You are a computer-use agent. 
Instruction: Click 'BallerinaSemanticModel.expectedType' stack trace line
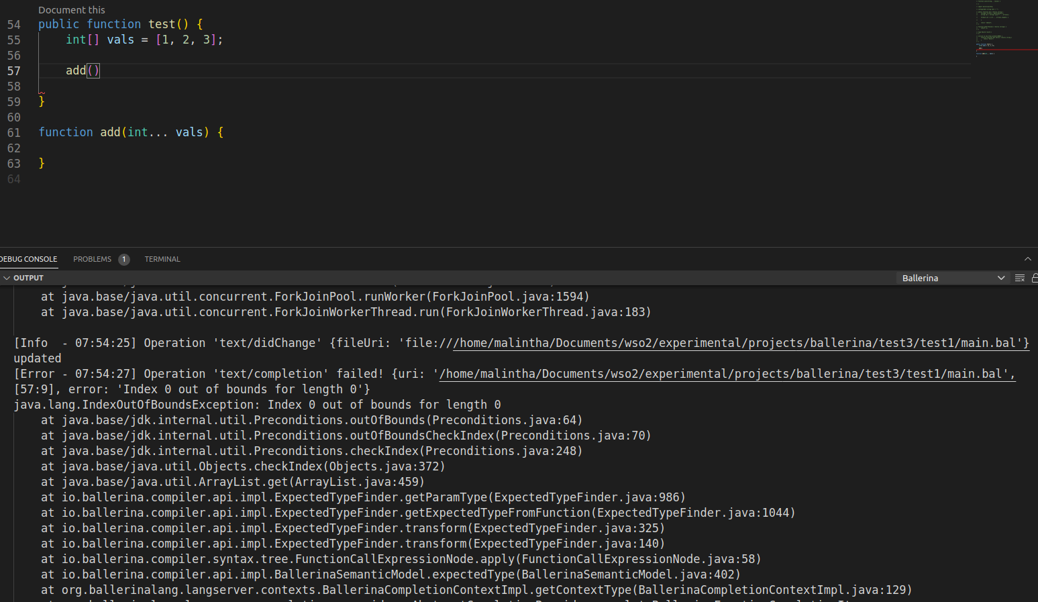point(391,574)
